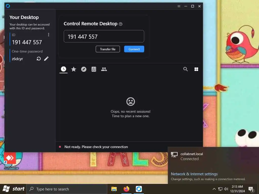Minimize the RustDesk window
This screenshot has height=194, width=259.
click(186, 6)
